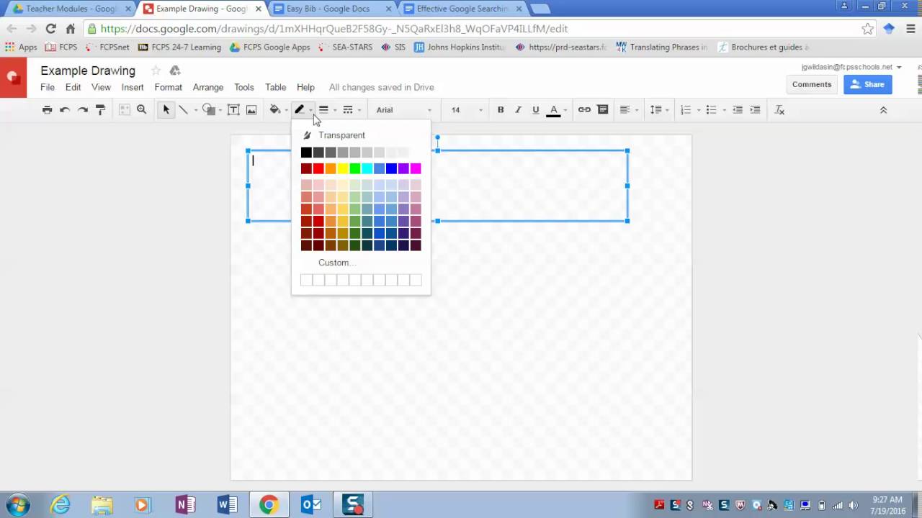
Task: Toggle Italic formatting
Action: pyautogui.click(x=518, y=110)
